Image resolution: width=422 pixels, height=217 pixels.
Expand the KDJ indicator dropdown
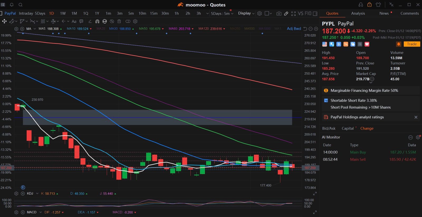(x=37, y=194)
